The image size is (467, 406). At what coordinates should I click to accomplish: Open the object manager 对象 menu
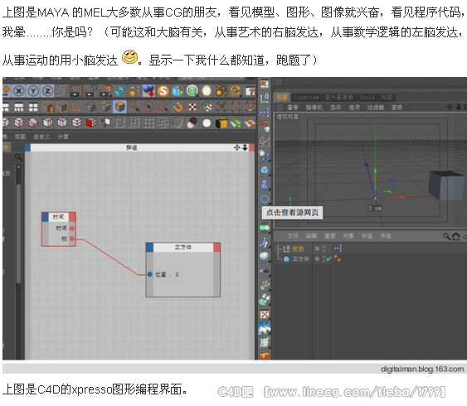tap(348, 236)
